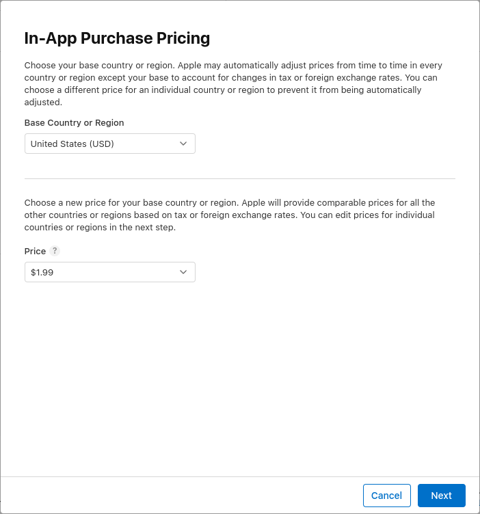Proceed with the Next button
Screen dimensions: 480x514
pyautogui.click(x=441, y=496)
